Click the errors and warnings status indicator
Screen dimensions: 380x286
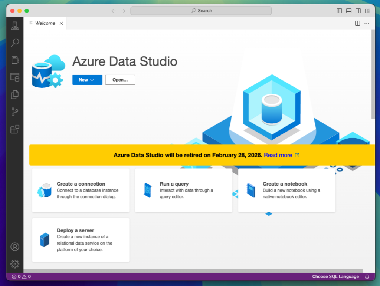pos(21,277)
